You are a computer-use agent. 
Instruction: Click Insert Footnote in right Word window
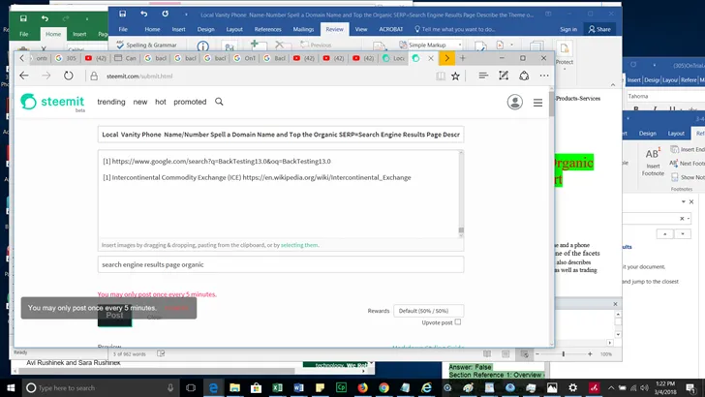[x=653, y=162]
